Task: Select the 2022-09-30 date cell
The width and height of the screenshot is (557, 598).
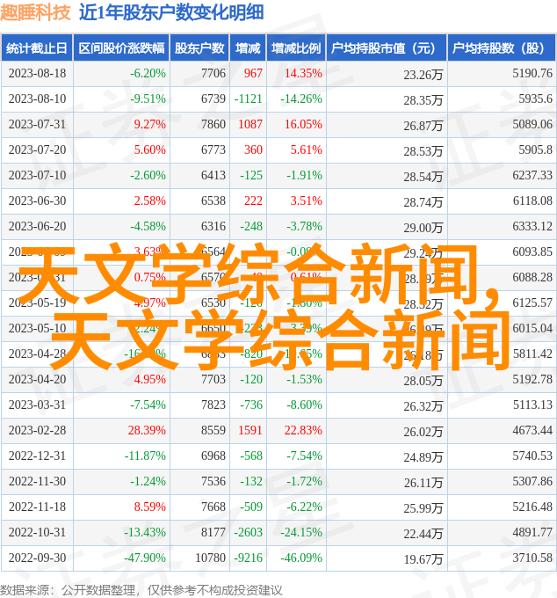Action: 37,558
